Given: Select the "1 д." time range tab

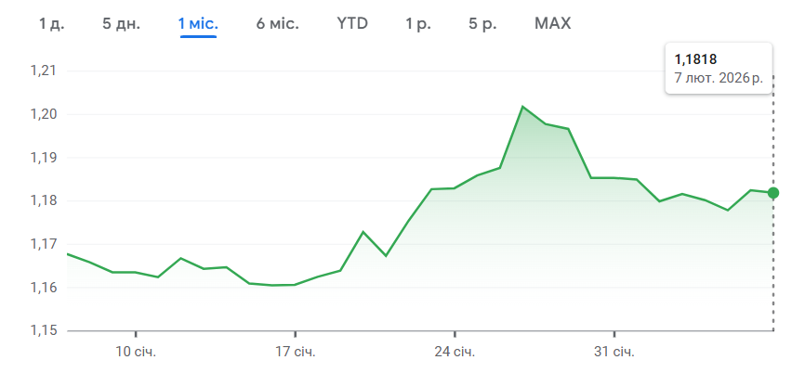Looking at the screenshot, I should (51, 23).
